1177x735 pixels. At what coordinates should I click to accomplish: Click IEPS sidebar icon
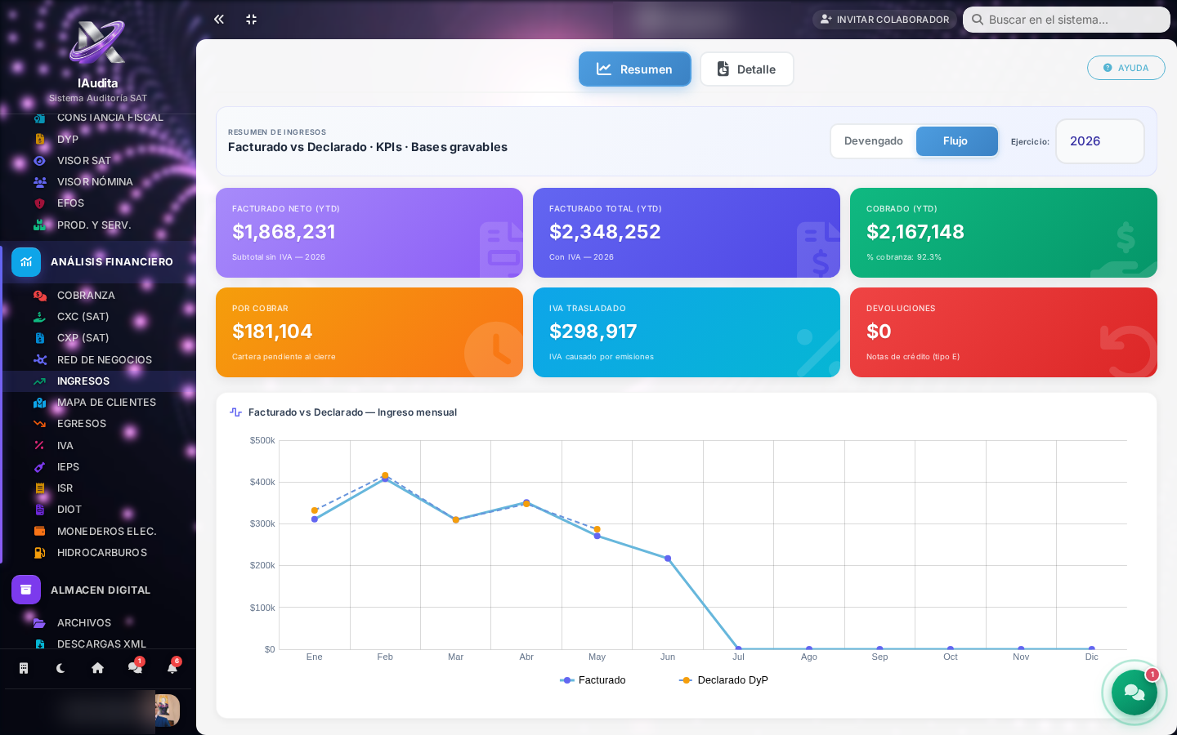point(39,467)
